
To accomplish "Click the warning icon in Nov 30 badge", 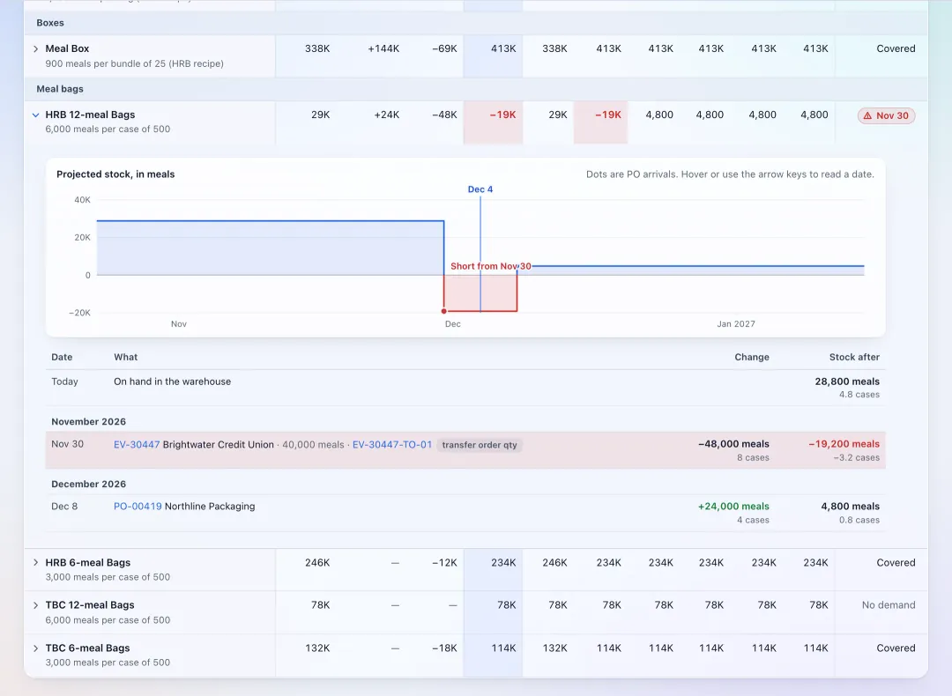I will (x=867, y=115).
